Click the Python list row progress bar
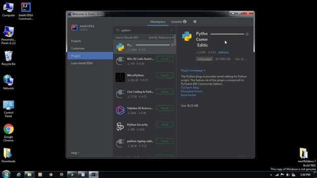This screenshot has width=317, height=178. [x=153, y=45]
